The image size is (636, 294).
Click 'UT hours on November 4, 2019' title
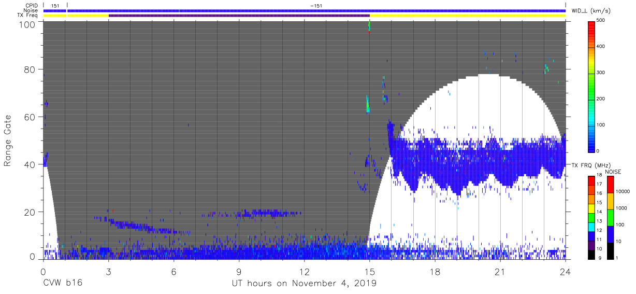(x=305, y=284)
